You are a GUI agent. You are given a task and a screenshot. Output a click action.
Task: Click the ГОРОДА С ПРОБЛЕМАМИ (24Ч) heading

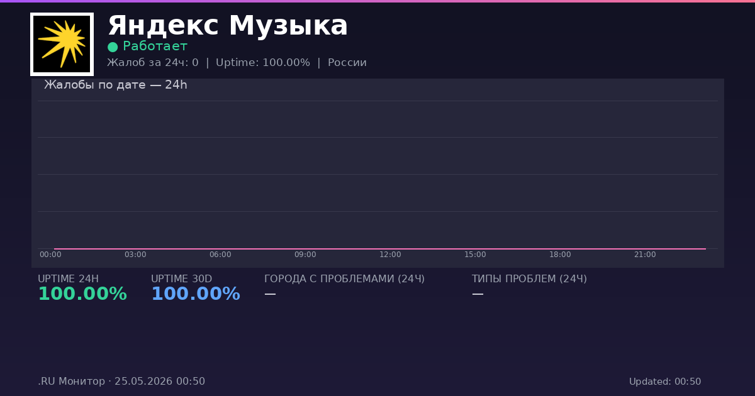point(344,279)
